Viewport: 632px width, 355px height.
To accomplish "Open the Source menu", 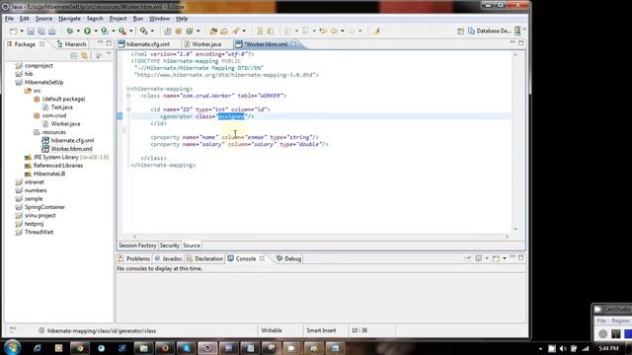I will [43, 19].
